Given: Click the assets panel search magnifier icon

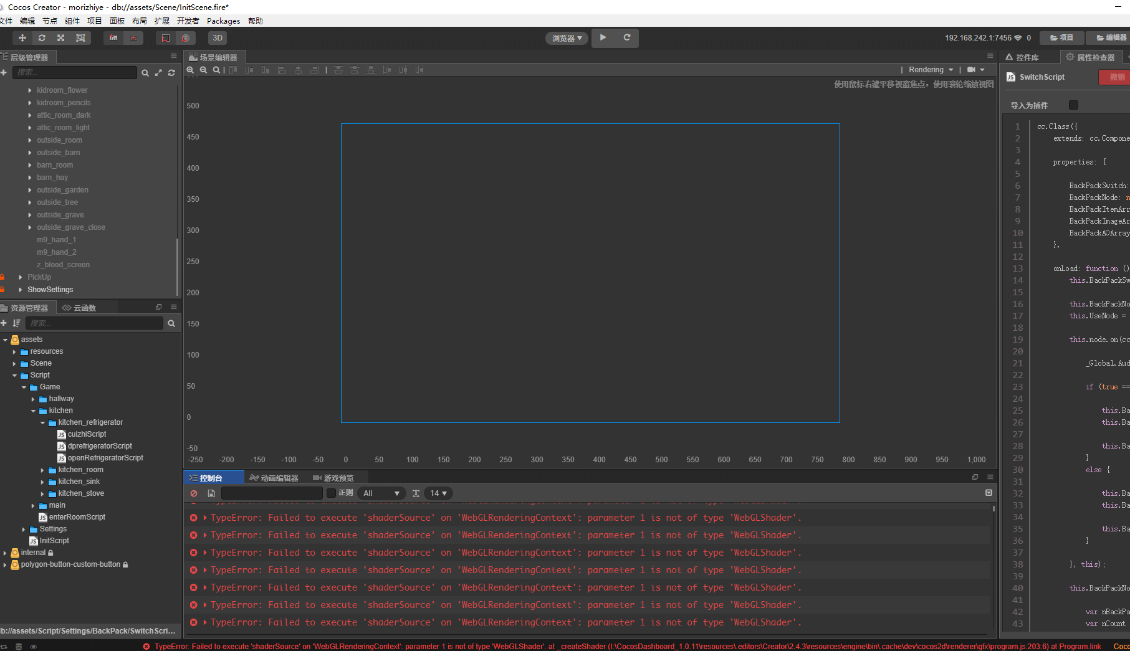Looking at the screenshot, I should (171, 323).
